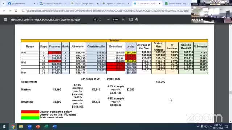This screenshot has height=130, width=232.
Task: Open the PDF viewer sidebar menu
Action: (5, 19)
